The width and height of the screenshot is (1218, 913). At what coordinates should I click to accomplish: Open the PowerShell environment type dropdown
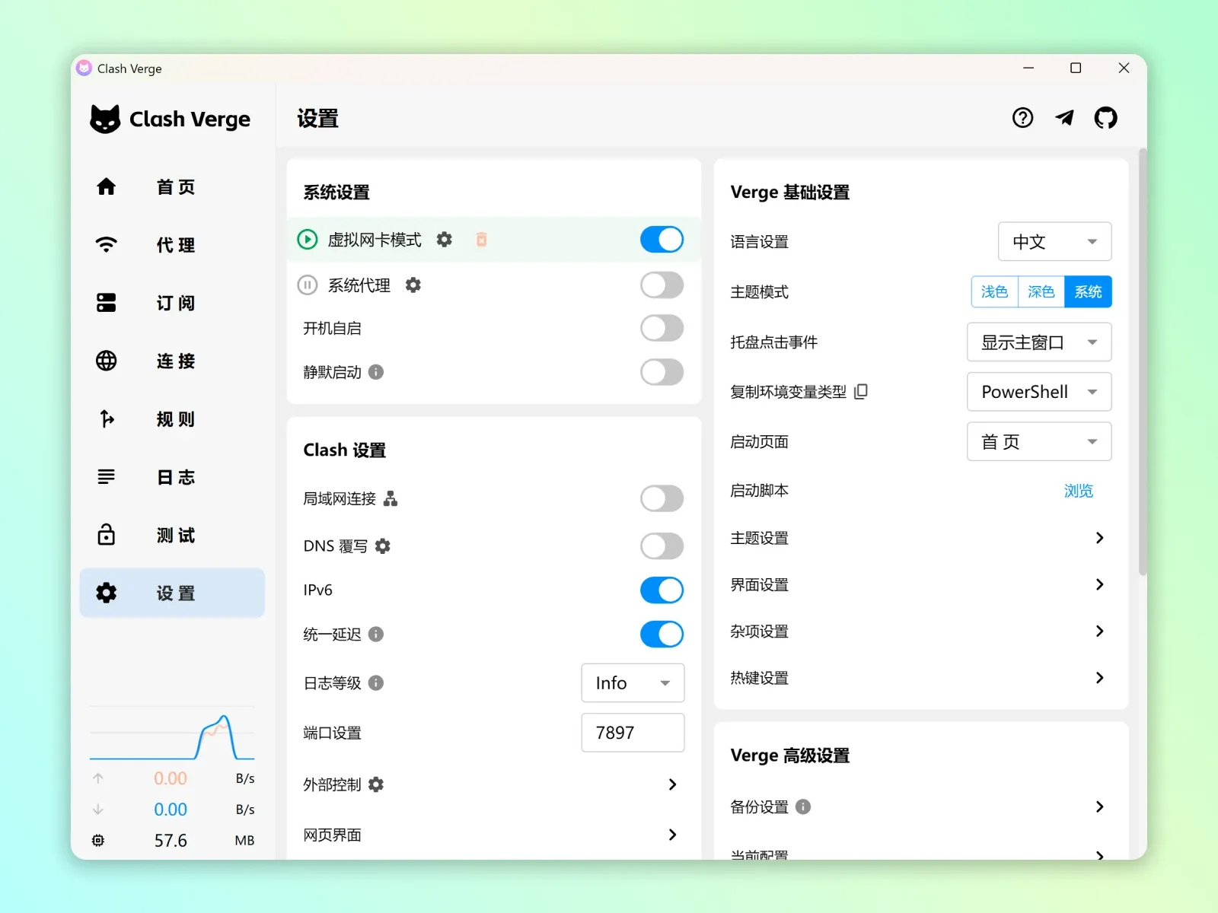pyautogui.click(x=1039, y=392)
